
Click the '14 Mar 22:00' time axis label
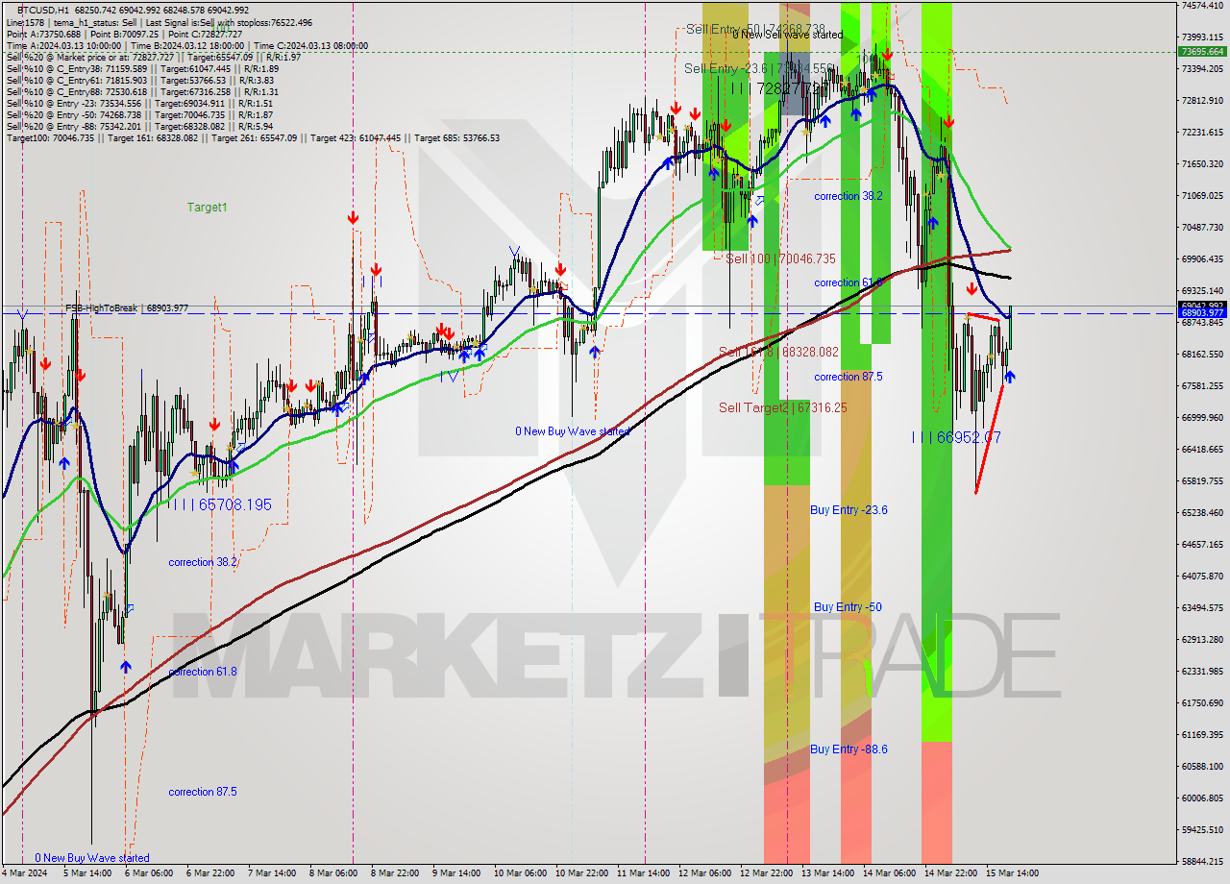pos(950,873)
